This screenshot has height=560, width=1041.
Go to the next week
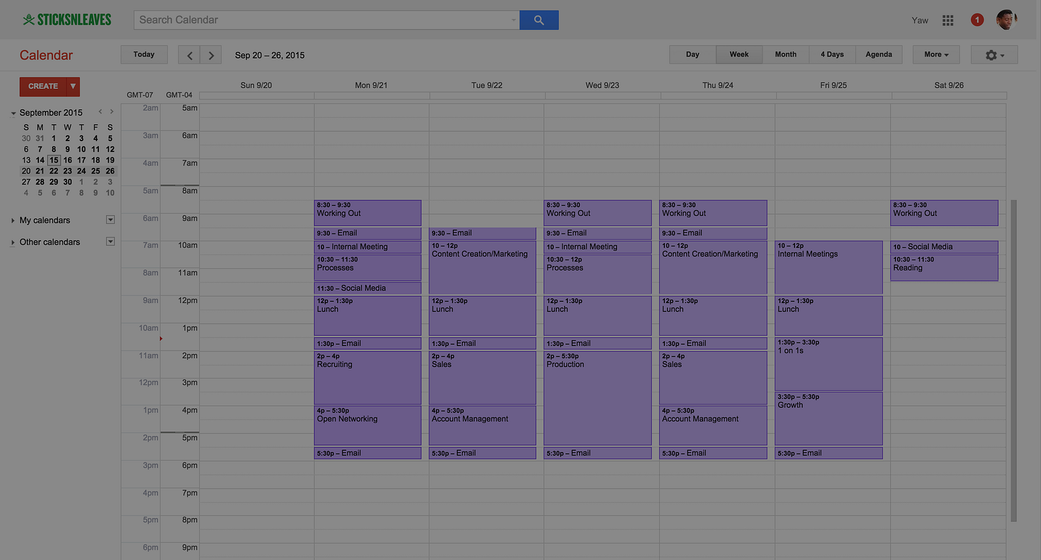coord(211,55)
